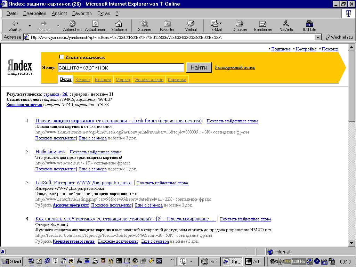This screenshot has height=267, width=356.
Task: Click the vertical scrollbar down arrow
Action: (x=351, y=243)
